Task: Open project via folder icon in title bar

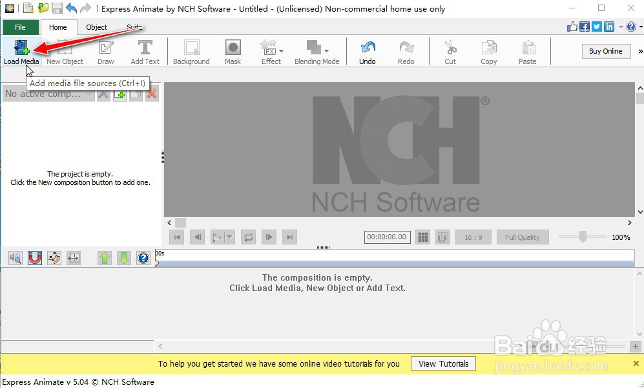Action: pos(43,8)
